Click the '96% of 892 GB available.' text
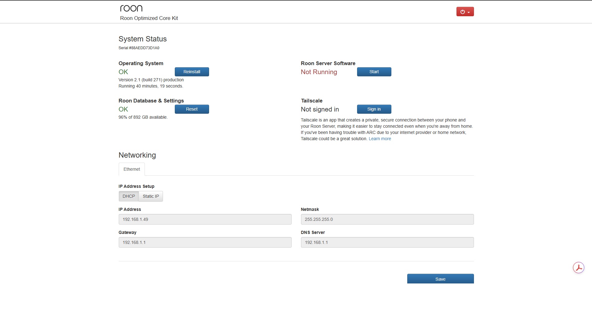The height and width of the screenshot is (328, 592). coord(143,117)
